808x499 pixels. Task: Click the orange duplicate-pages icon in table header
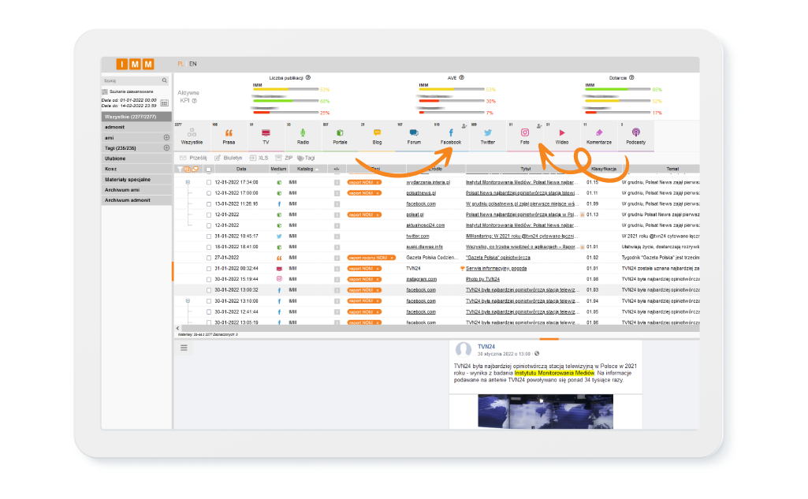(x=187, y=169)
